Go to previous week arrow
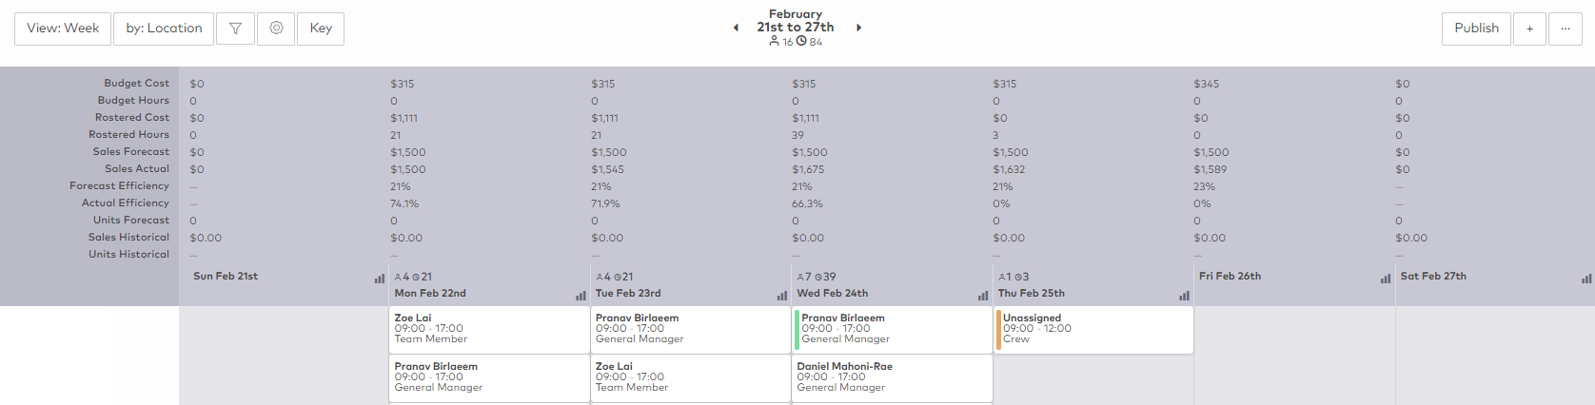 pos(736,28)
